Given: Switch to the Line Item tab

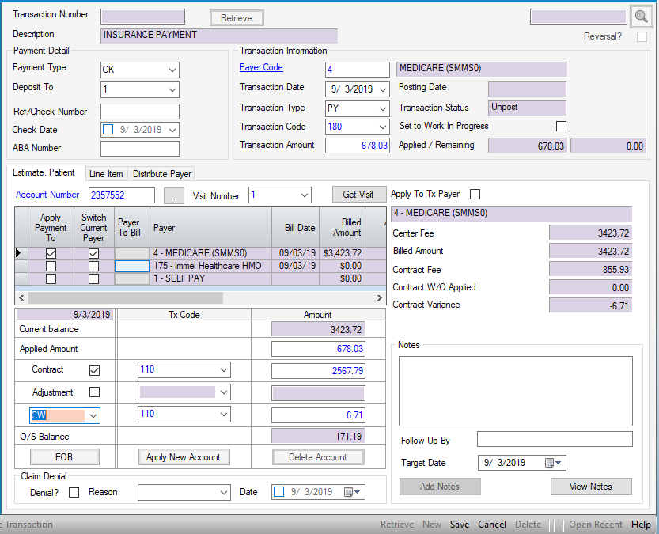Looking at the screenshot, I should click(106, 174).
